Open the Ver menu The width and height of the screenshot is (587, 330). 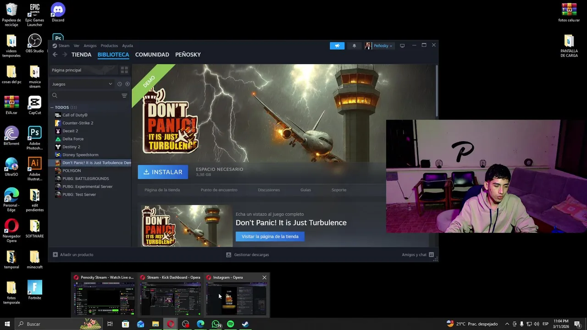tap(77, 46)
